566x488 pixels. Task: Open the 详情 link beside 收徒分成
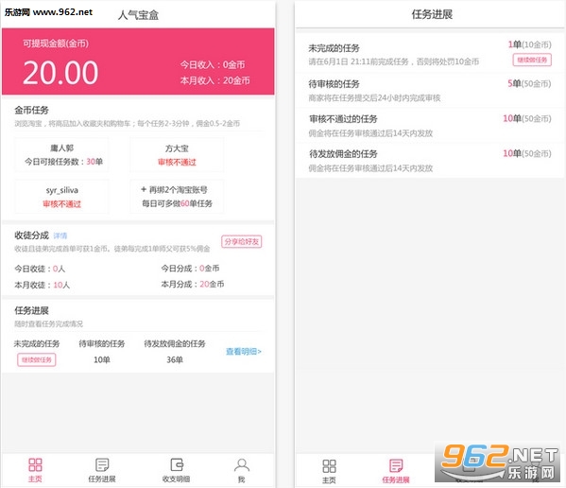[x=60, y=235]
